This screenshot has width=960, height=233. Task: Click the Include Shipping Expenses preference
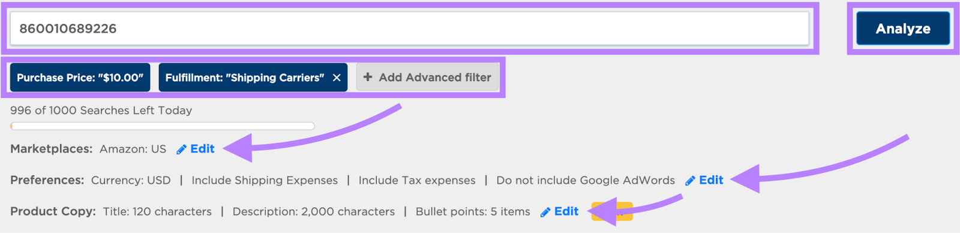tap(265, 181)
